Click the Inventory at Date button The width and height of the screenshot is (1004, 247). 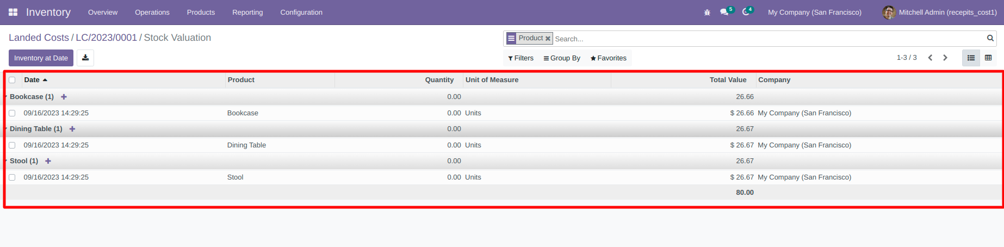(x=41, y=58)
